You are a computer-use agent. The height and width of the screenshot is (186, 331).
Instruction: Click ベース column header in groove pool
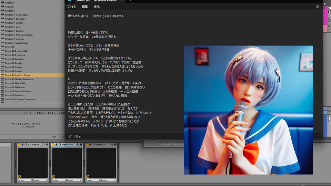click(28, 113)
